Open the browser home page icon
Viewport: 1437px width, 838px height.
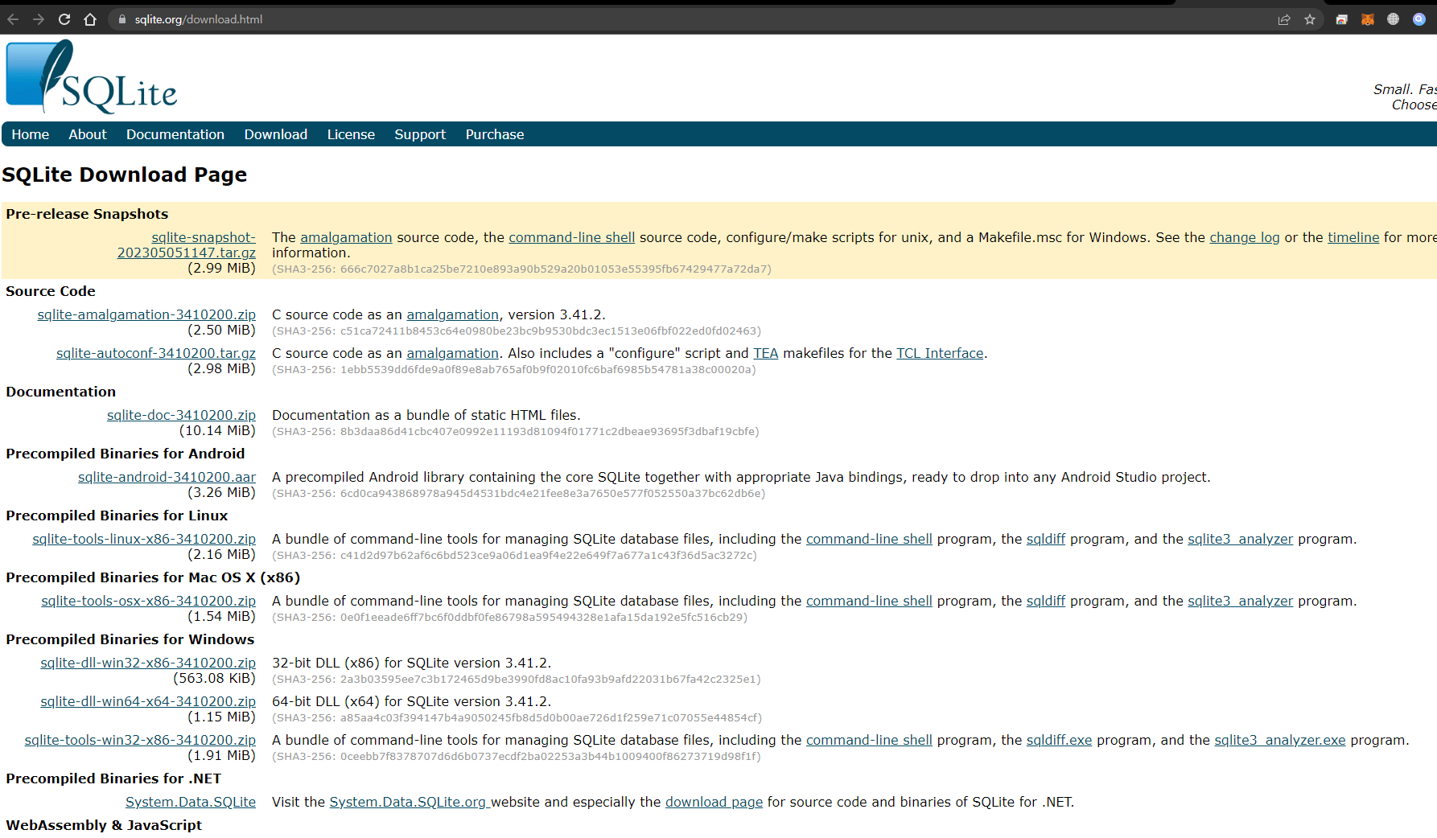(x=90, y=19)
